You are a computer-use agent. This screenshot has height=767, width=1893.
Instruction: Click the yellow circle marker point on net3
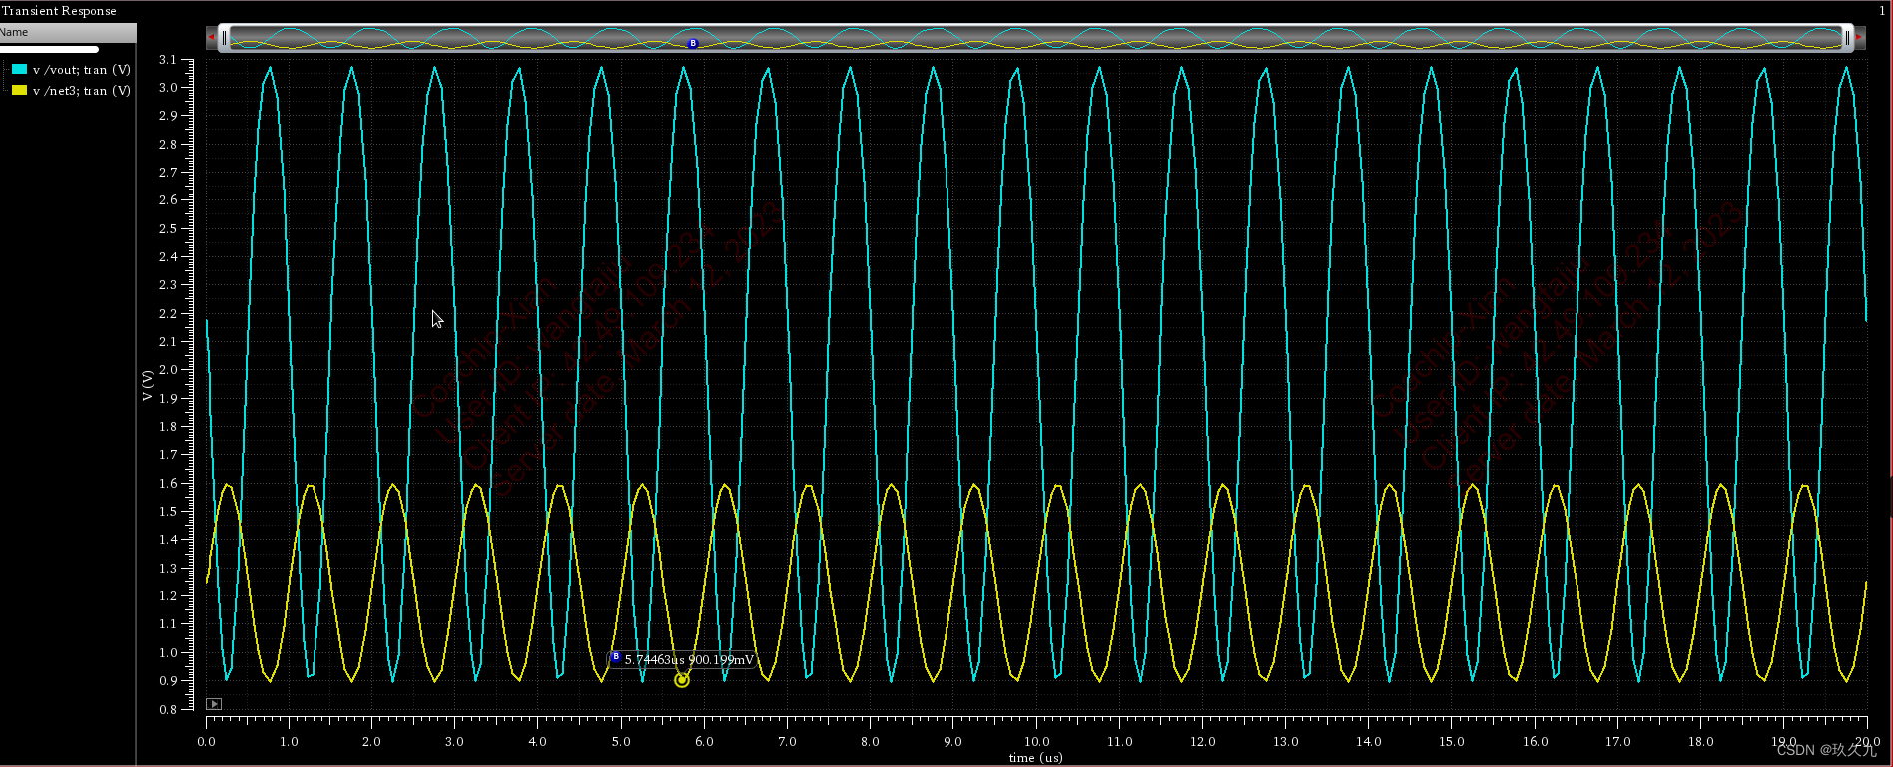pos(682,680)
